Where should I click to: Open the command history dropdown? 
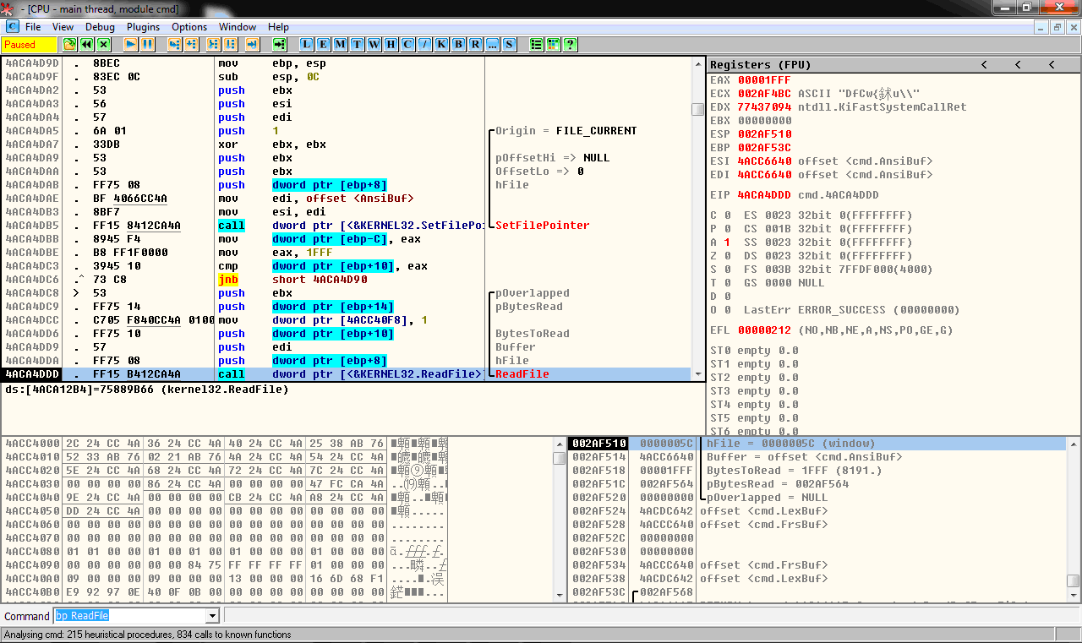coord(211,617)
